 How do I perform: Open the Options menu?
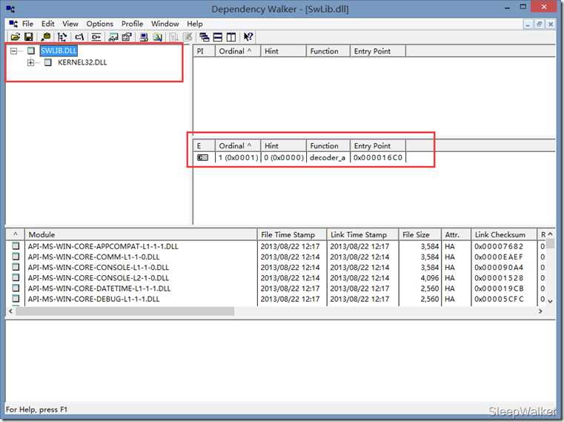(99, 24)
